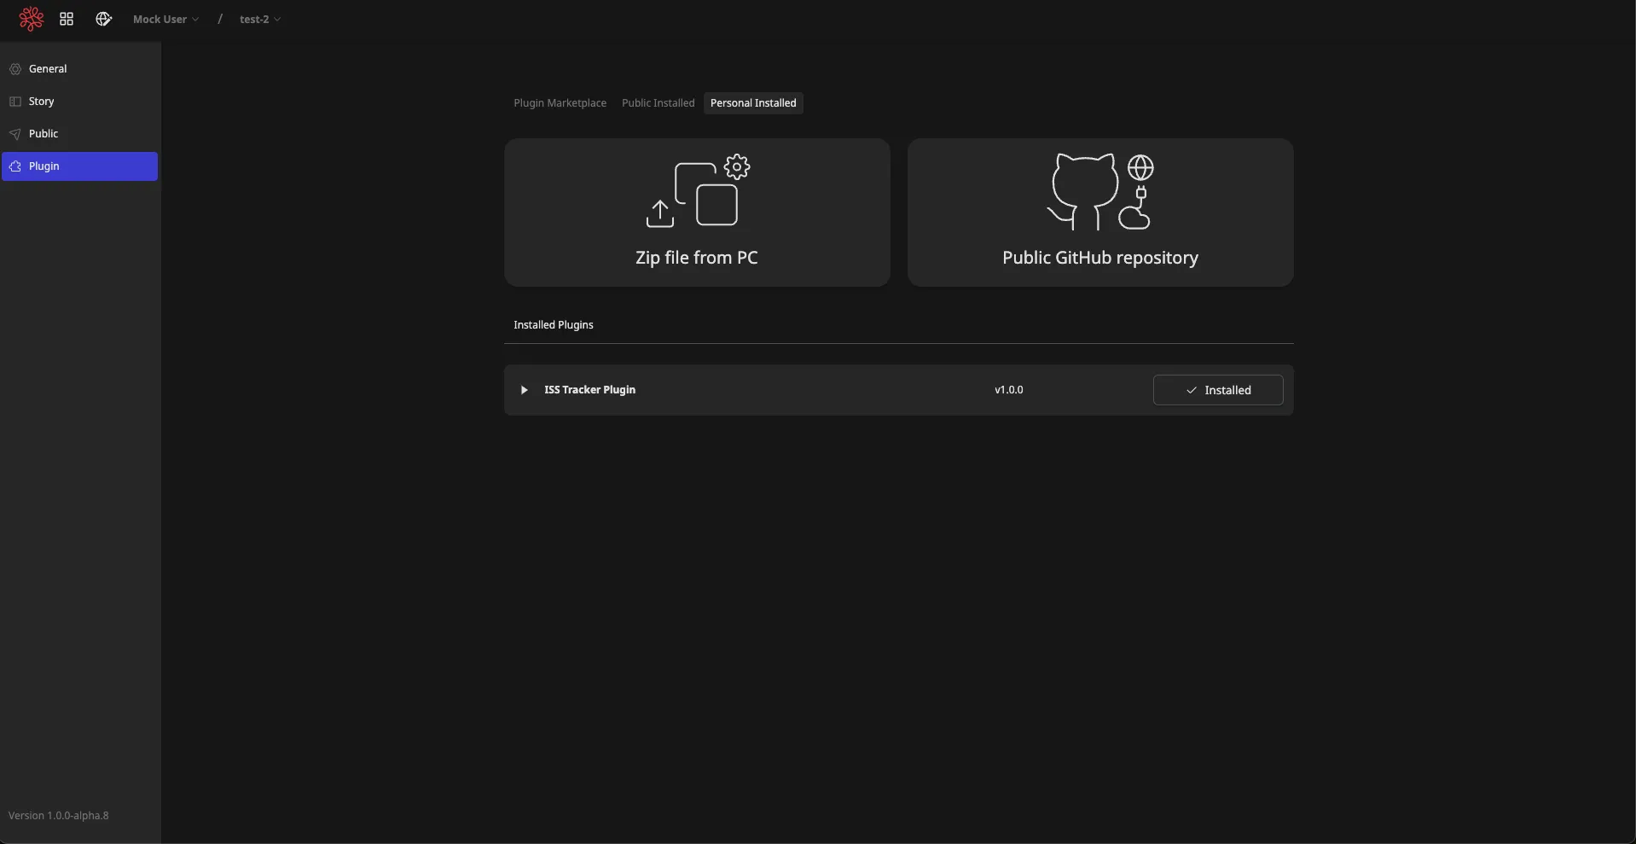Open the Mock User dropdown

point(165,19)
